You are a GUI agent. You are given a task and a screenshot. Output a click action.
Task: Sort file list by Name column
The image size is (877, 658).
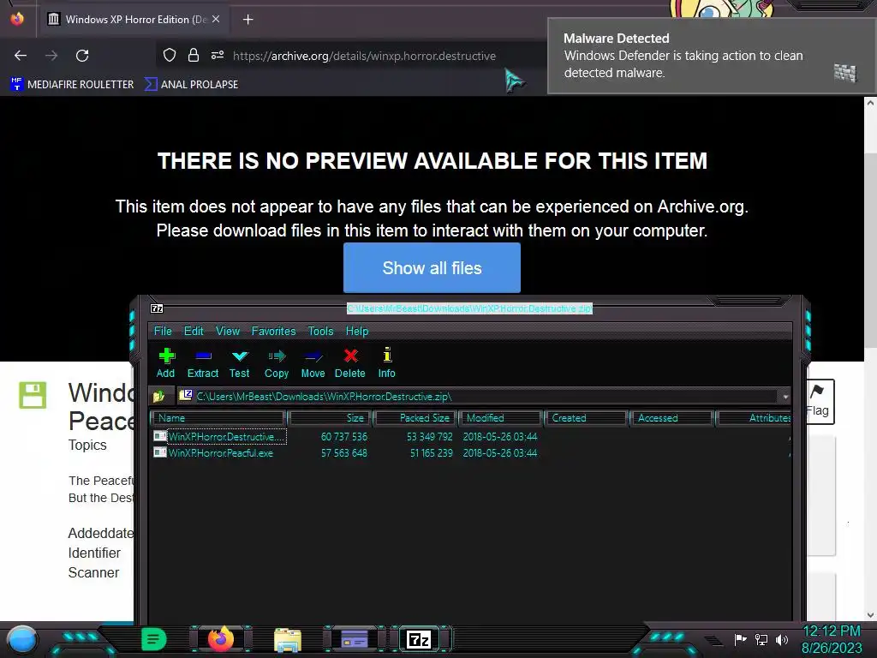[218, 418]
